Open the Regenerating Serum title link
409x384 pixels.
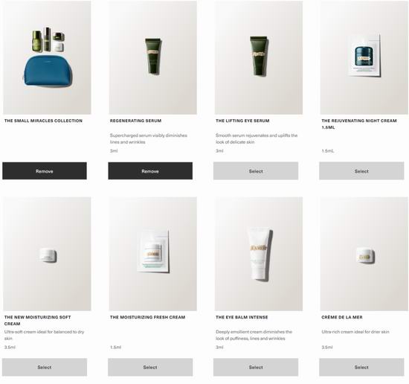pyautogui.click(x=135, y=121)
